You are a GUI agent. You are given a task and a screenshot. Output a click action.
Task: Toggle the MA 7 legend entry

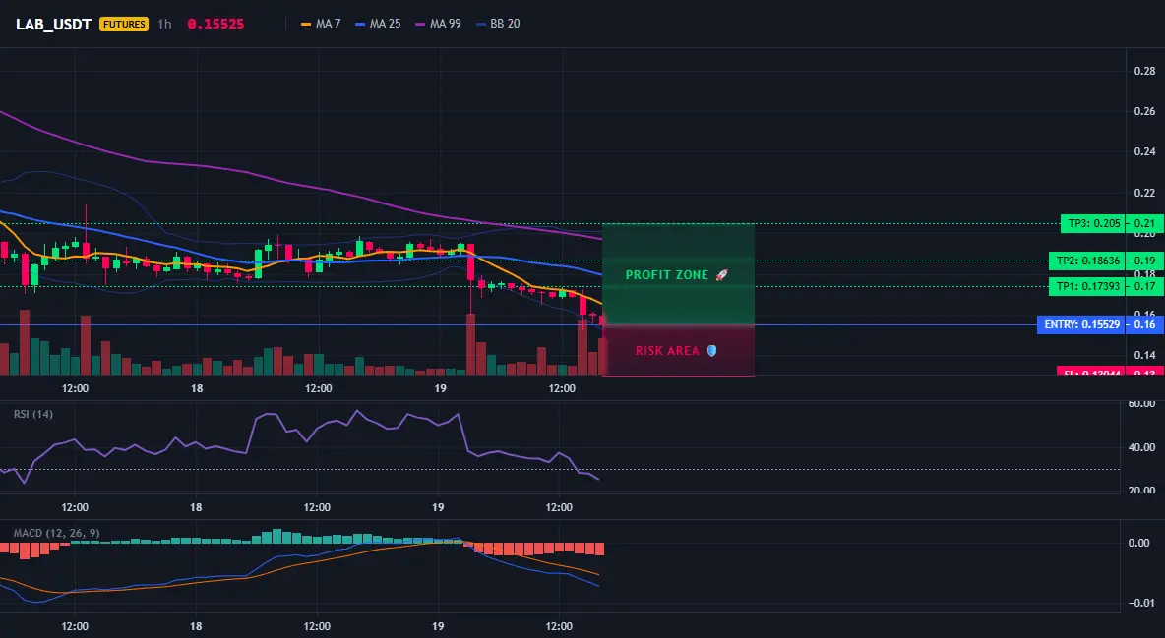(x=320, y=24)
